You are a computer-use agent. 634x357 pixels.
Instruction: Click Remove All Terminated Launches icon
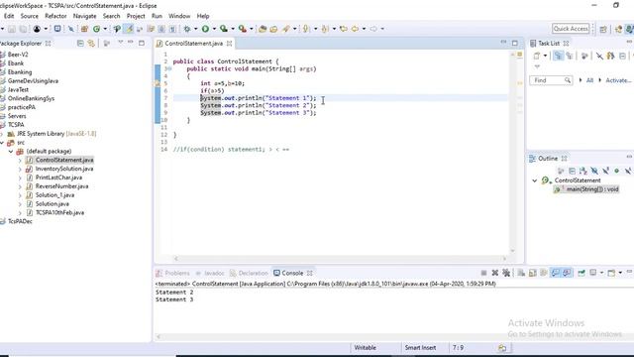(506, 274)
